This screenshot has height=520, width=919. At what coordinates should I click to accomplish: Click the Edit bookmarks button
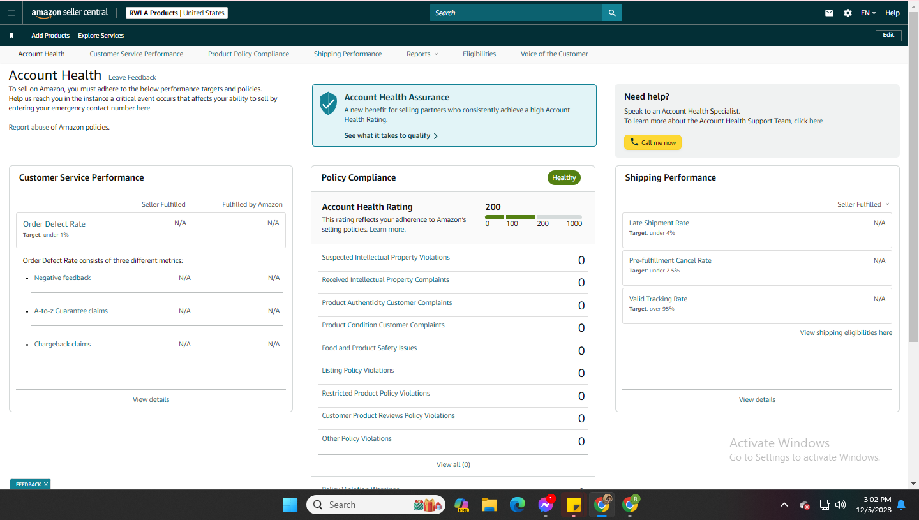[888, 35]
